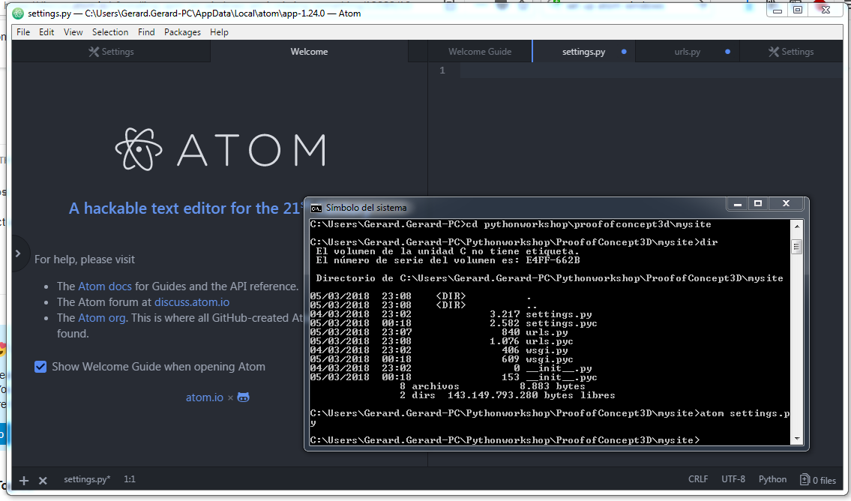Click settings.py* file name in status bar
This screenshot has height=501, width=851.
tap(87, 479)
